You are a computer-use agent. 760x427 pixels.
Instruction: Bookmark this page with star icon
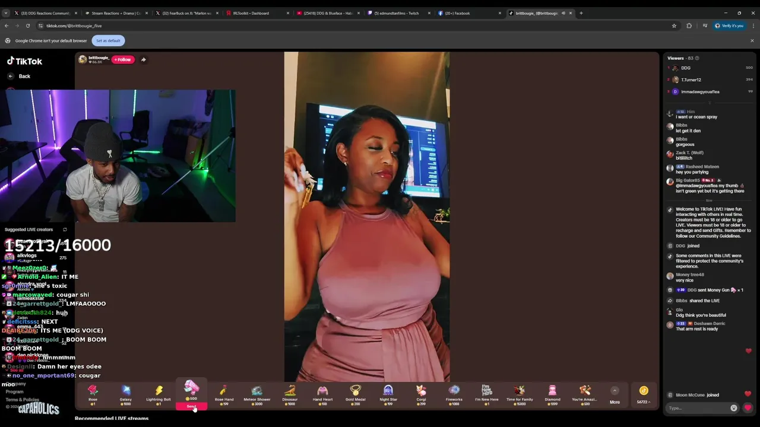[x=674, y=26]
